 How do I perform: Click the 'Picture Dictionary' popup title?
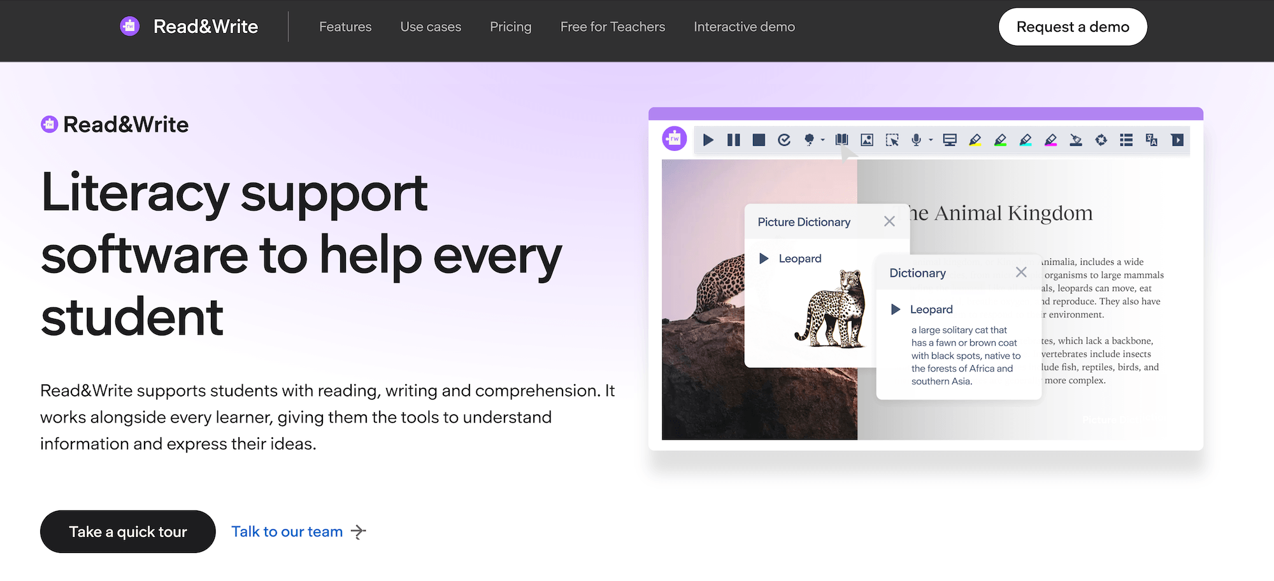coord(804,222)
